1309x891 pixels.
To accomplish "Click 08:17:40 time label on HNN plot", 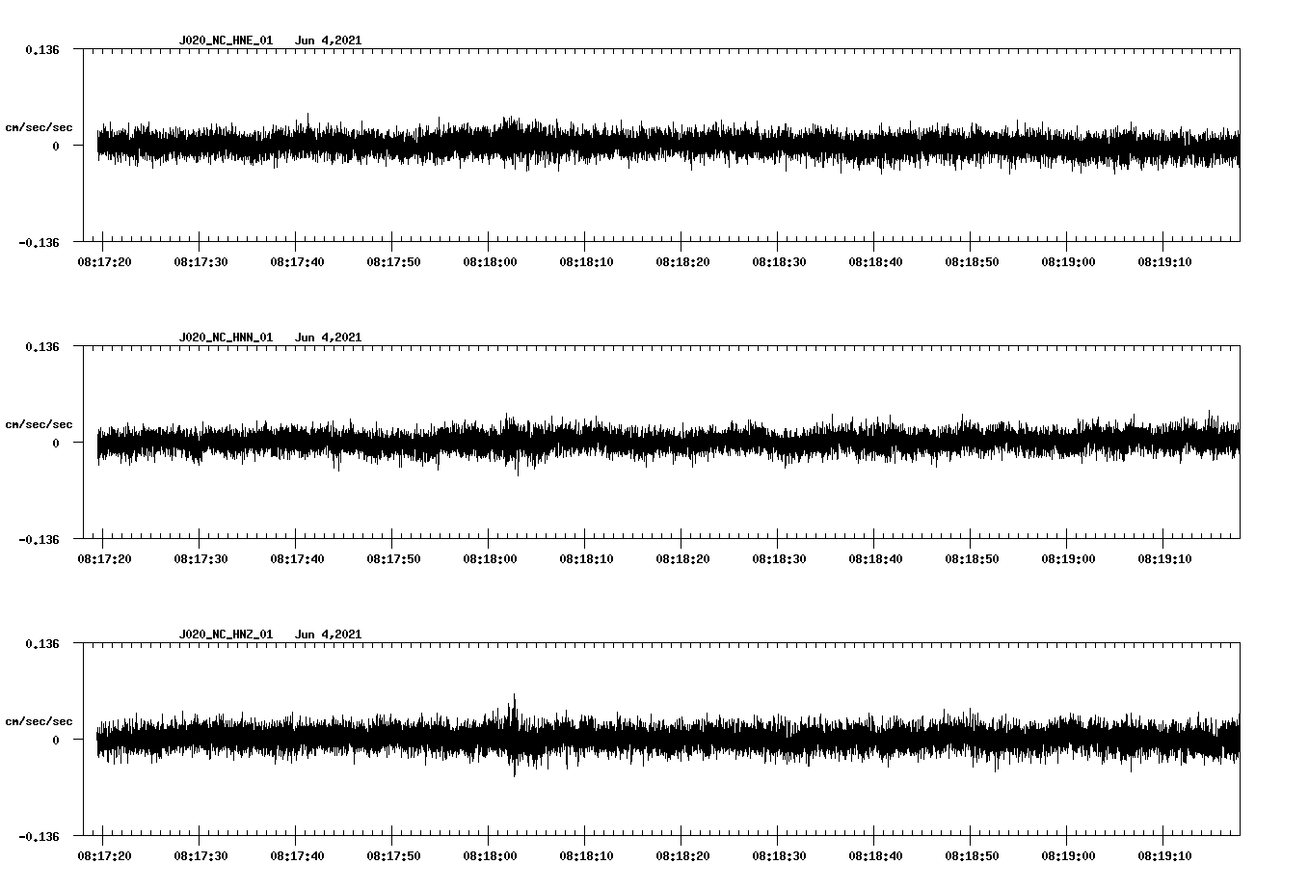I will 297,558.
